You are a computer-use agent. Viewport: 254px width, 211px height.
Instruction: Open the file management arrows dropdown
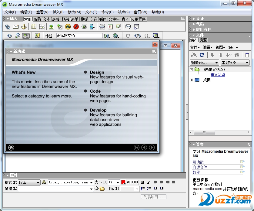107,36
